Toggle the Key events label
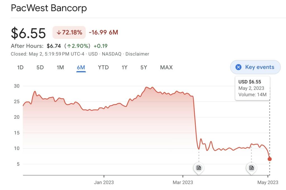The width and height of the screenshot is (286, 190). pos(259,67)
